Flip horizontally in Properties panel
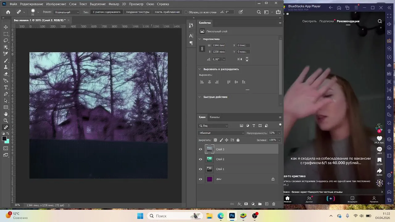 [x=240, y=59]
